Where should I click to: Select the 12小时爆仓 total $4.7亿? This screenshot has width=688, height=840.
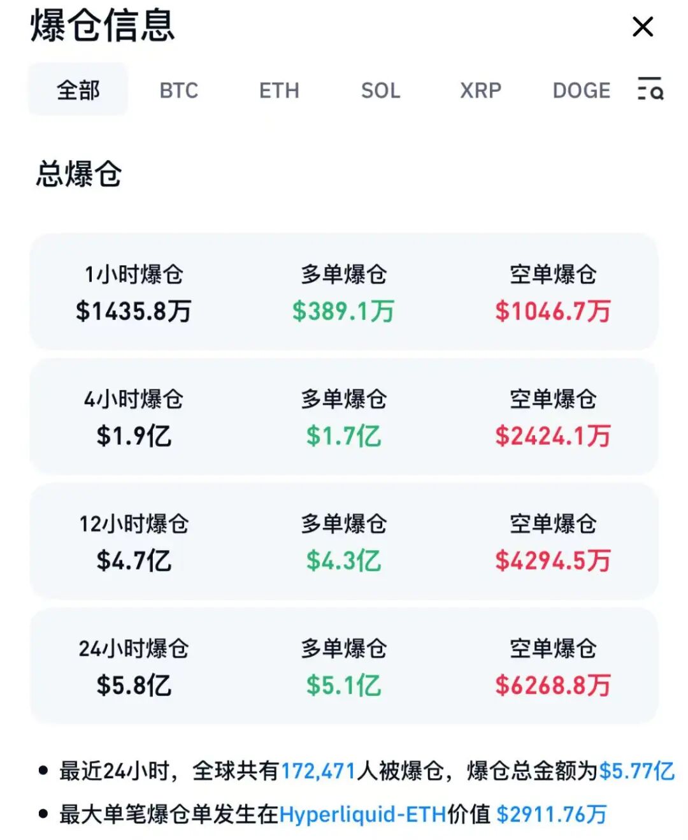[x=134, y=561]
